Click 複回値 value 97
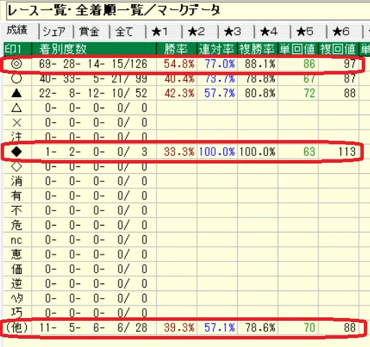Image resolution: width=370 pixels, height=347 pixels. click(350, 63)
